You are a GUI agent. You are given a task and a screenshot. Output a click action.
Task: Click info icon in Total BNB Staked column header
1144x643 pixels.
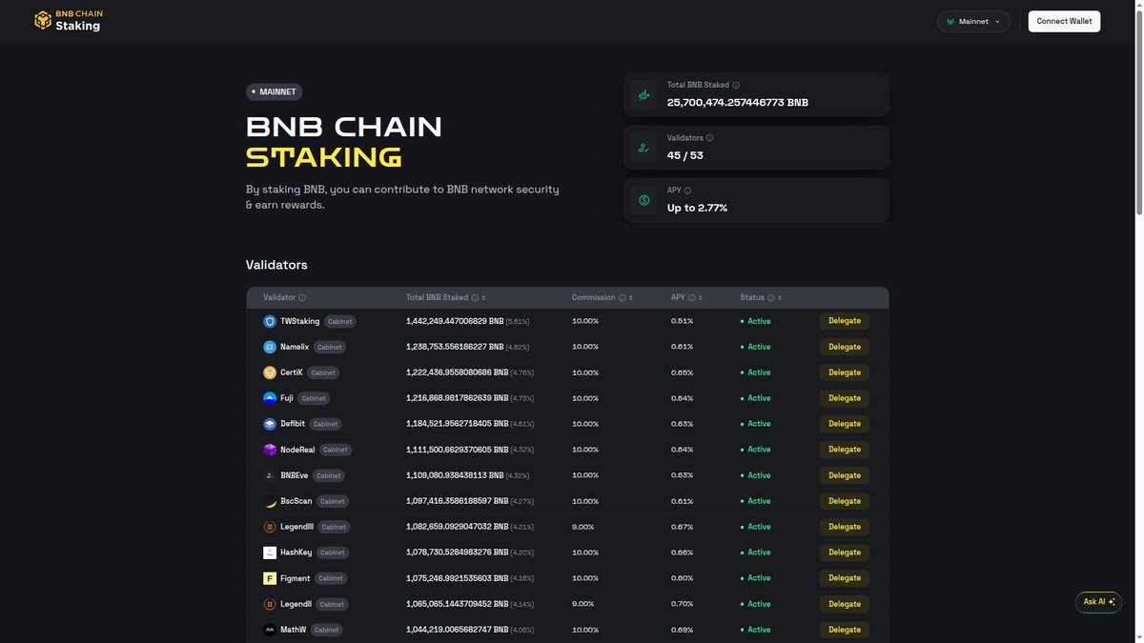[x=475, y=298]
